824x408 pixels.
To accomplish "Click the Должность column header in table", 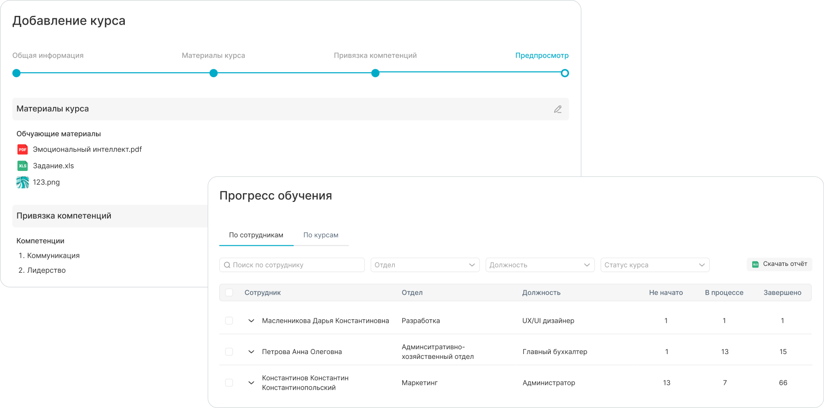I will point(541,292).
